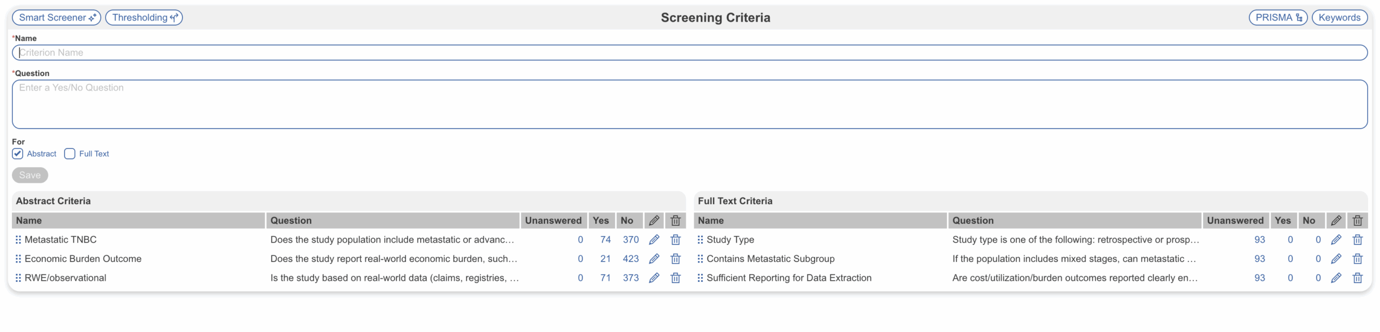This screenshot has height=332, width=1380.
Task: Open the PRISMA diagram
Action: click(x=1278, y=18)
